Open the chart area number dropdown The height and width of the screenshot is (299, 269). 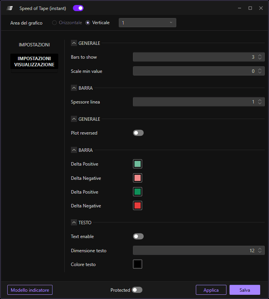(x=148, y=23)
